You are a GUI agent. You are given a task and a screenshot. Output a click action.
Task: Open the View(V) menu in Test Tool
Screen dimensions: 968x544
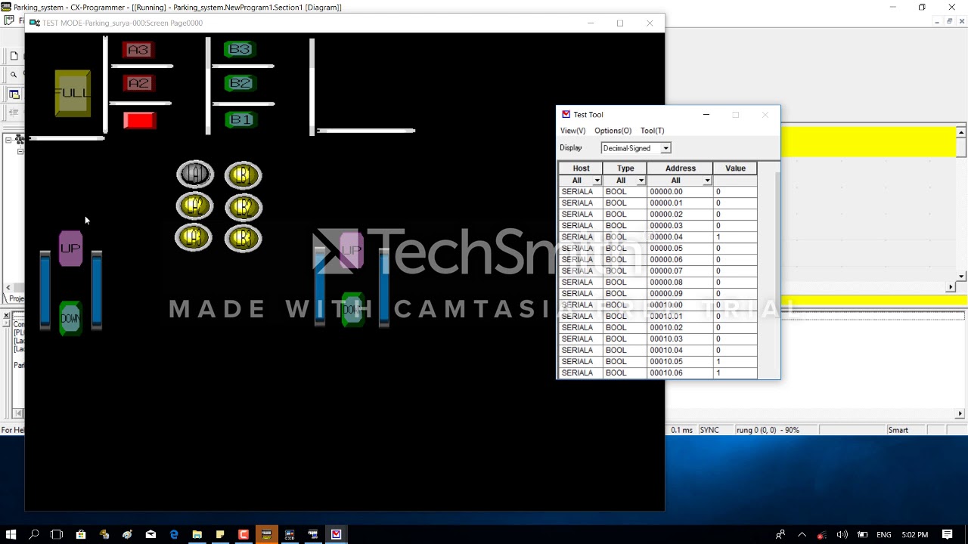point(572,131)
